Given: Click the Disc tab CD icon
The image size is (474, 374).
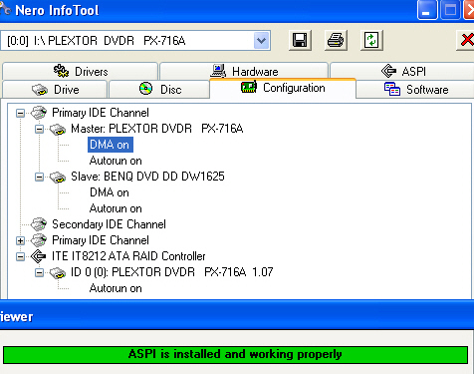Looking at the screenshot, I should 145,89.
